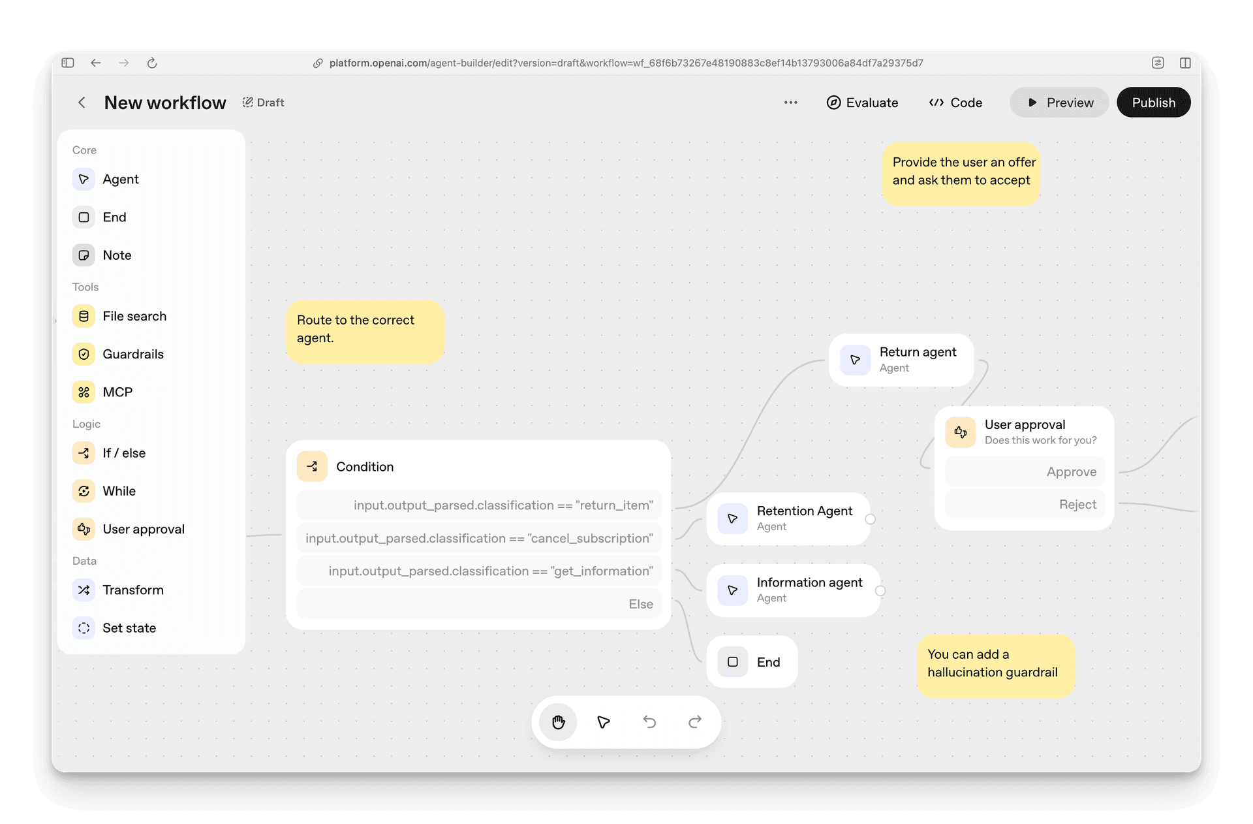Image resolution: width=1253 pixels, height=824 pixels.
Task: Add an Agent node from the Core section
Action: tap(121, 179)
